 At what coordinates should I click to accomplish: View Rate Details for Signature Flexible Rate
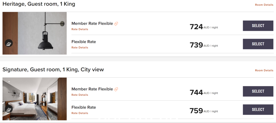[80, 113]
